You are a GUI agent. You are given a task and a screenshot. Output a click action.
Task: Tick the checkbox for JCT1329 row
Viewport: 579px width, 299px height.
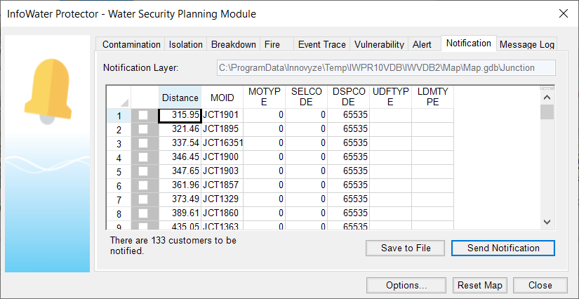[143, 199]
